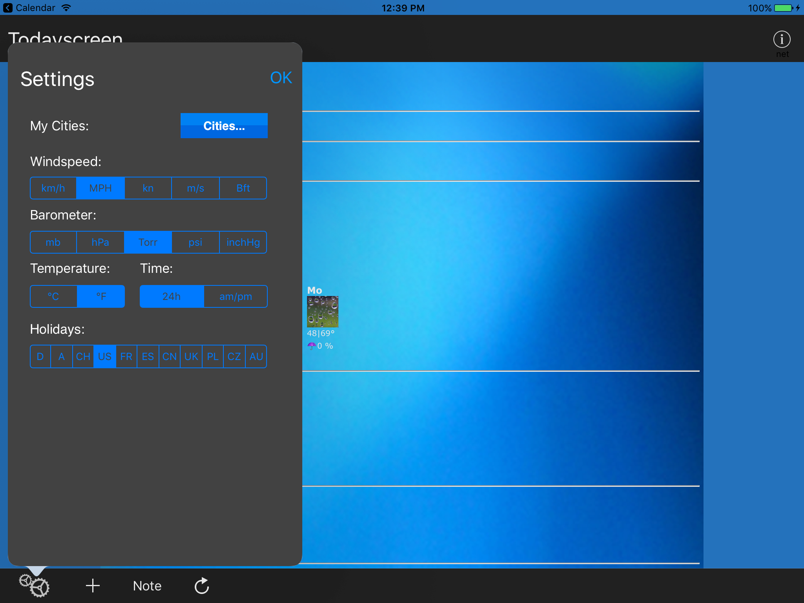The height and width of the screenshot is (603, 804).
Task: Open the Cities... button
Action: pyautogui.click(x=224, y=126)
